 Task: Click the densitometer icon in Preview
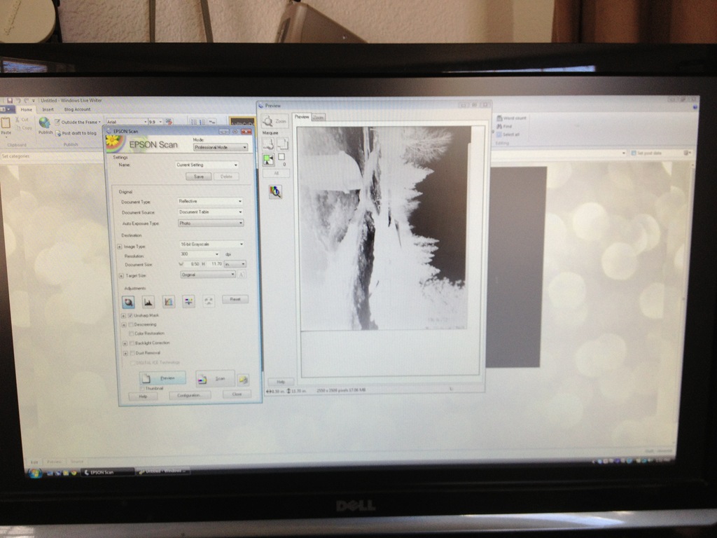pos(274,191)
